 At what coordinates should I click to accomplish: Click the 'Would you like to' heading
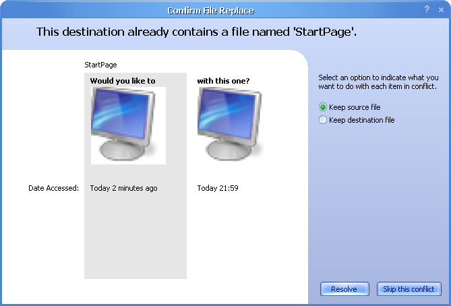click(123, 81)
